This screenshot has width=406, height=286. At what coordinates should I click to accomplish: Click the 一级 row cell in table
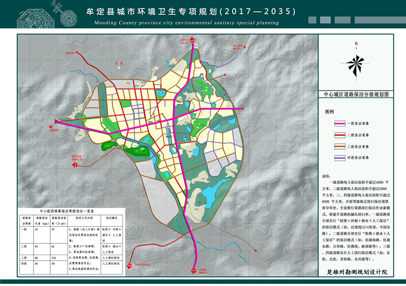(25, 229)
